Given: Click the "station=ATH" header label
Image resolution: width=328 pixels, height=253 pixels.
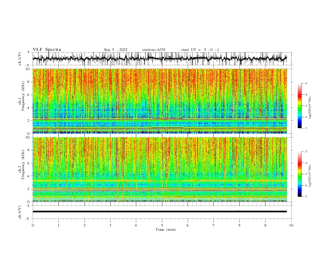Looking at the screenshot, I should pos(154,50).
